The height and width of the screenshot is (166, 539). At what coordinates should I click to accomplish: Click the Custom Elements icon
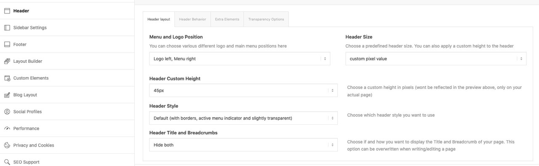tap(7, 78)
